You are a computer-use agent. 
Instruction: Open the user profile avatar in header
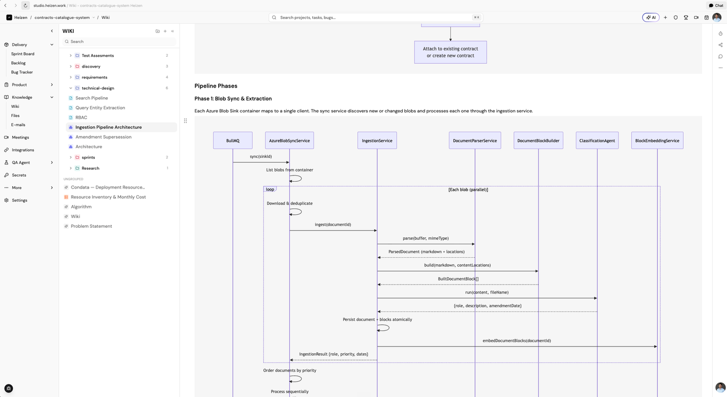[717, 18]
